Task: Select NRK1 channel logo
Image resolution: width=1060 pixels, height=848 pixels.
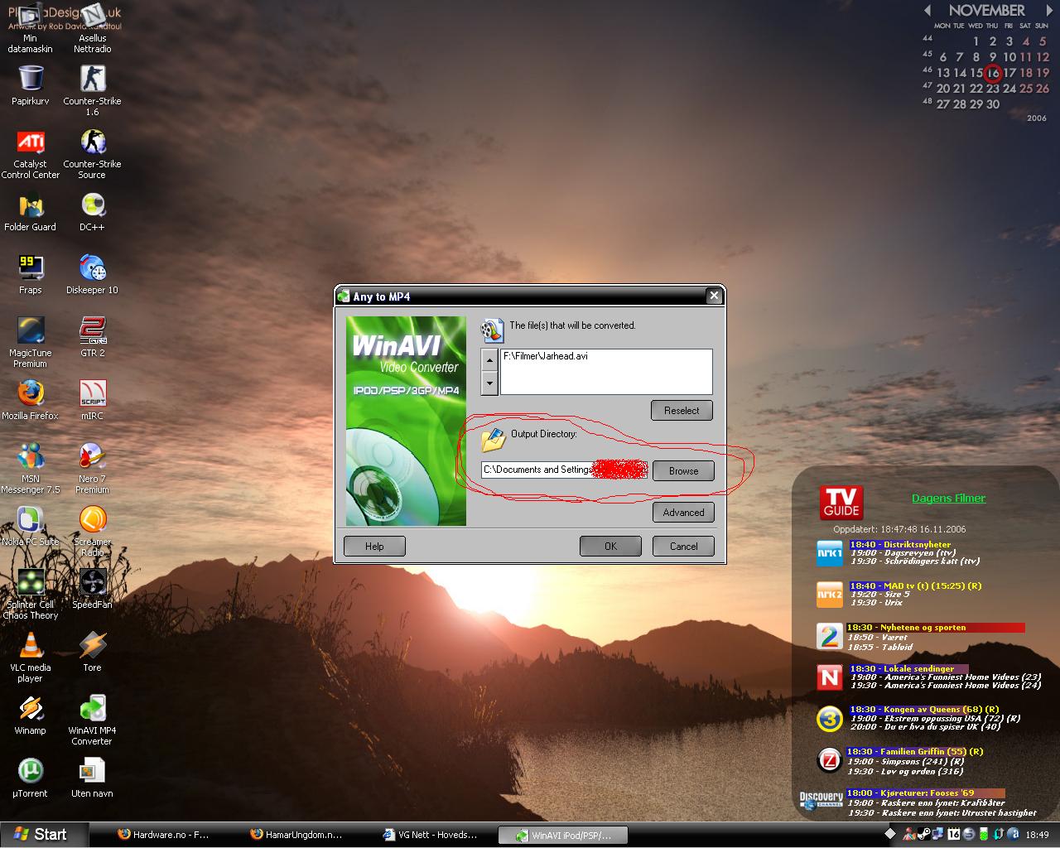Action: 830,553
